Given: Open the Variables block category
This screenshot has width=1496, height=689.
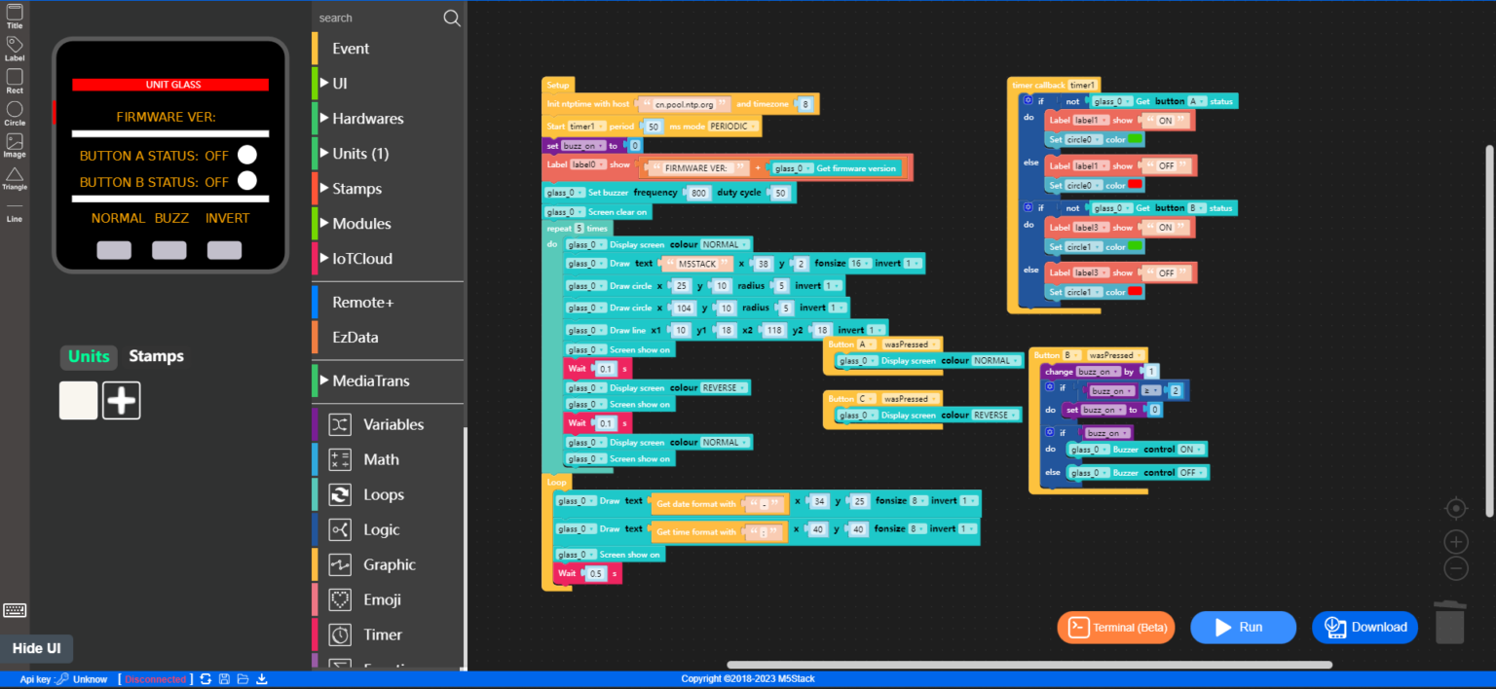Looking at the screenshot, I should (393, 424).
